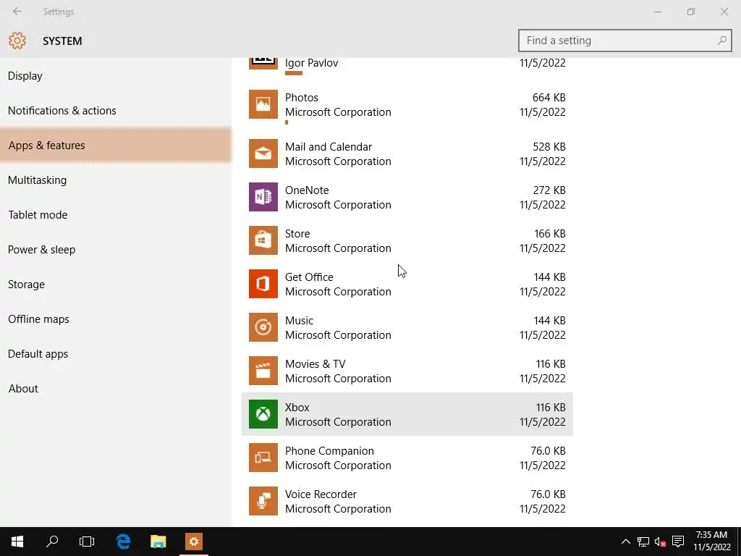
Task: Click the Xbox app icon
Action: pyautogui.click(x=263, y=415)
